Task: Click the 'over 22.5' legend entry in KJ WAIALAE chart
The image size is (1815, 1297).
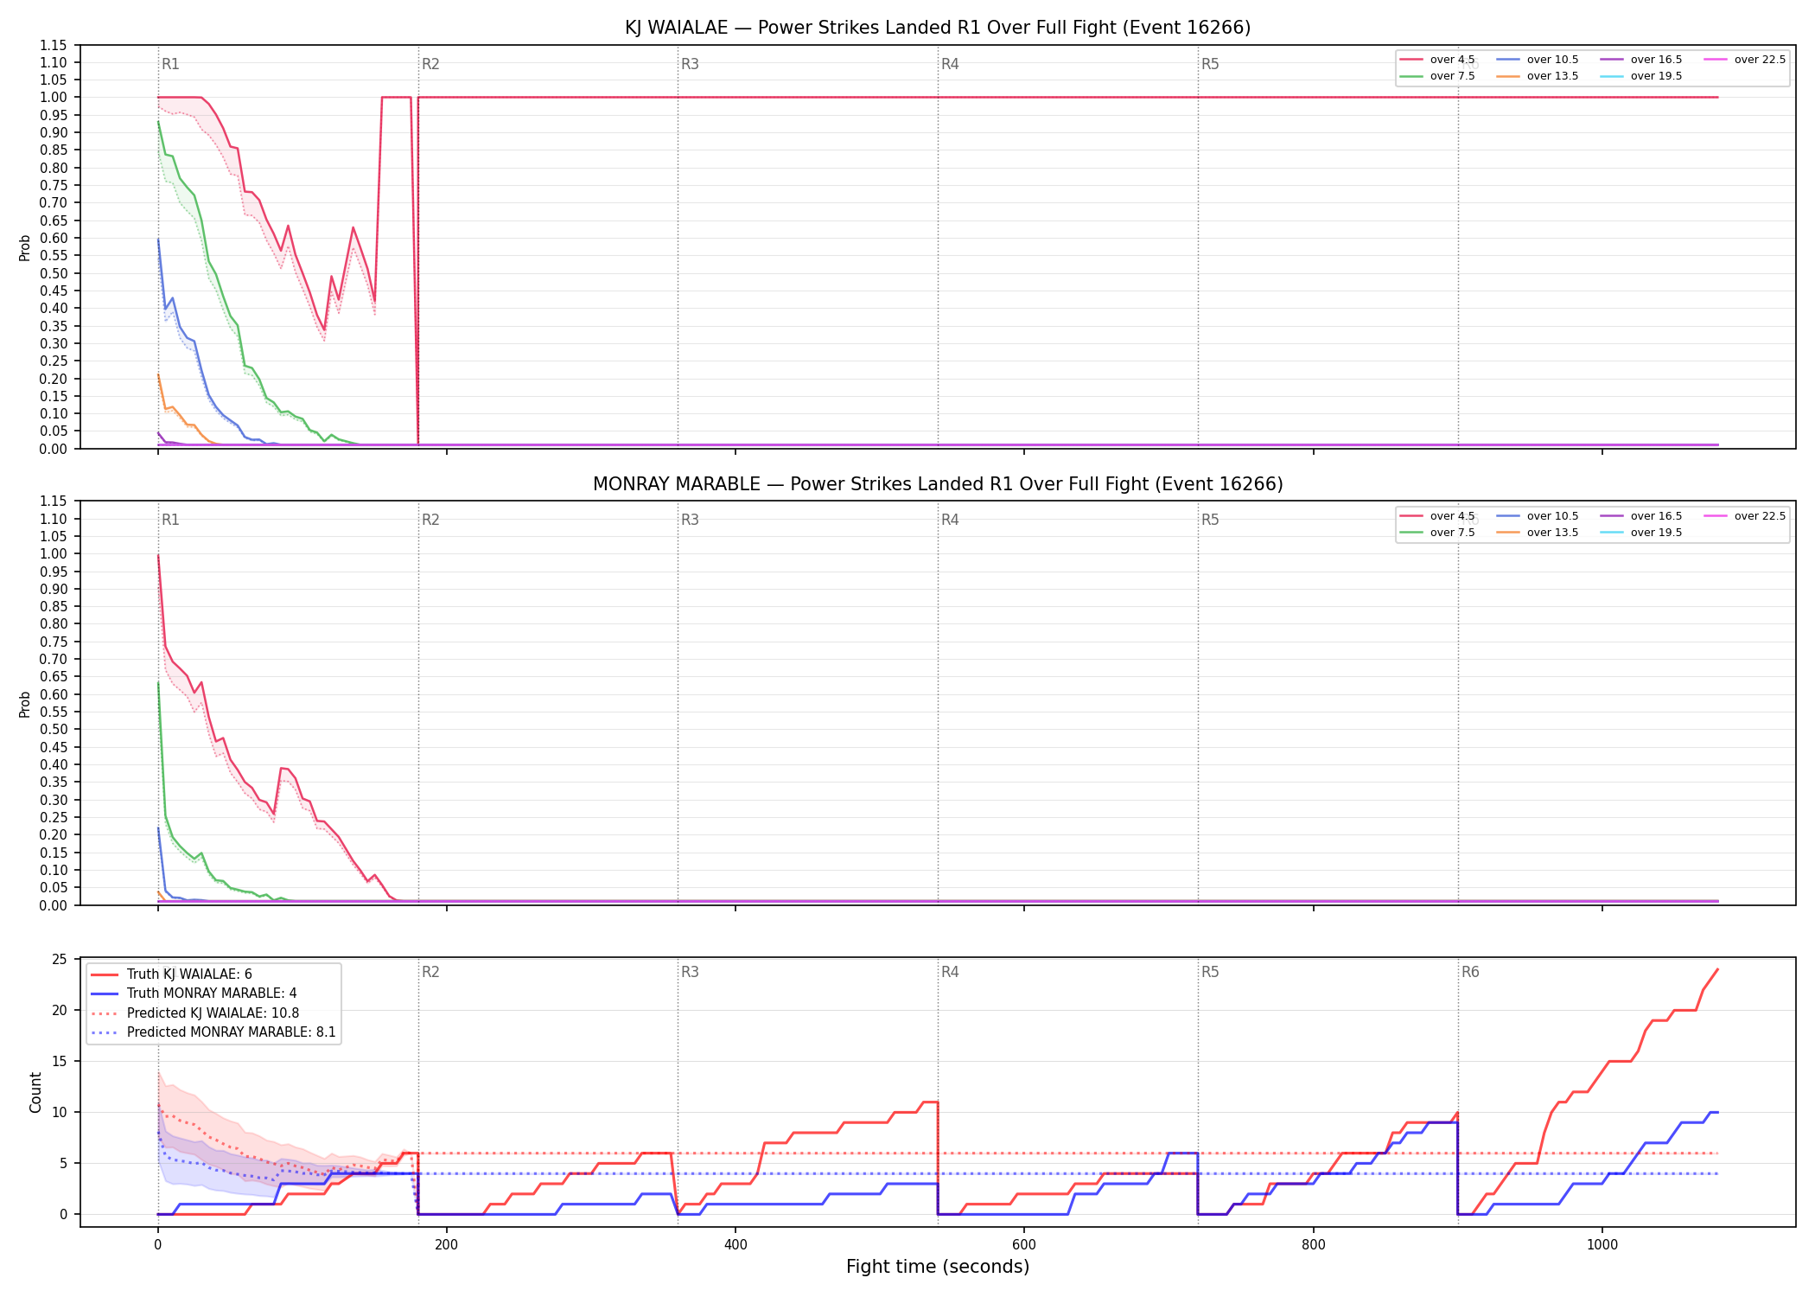Action: pos(1744,60)
